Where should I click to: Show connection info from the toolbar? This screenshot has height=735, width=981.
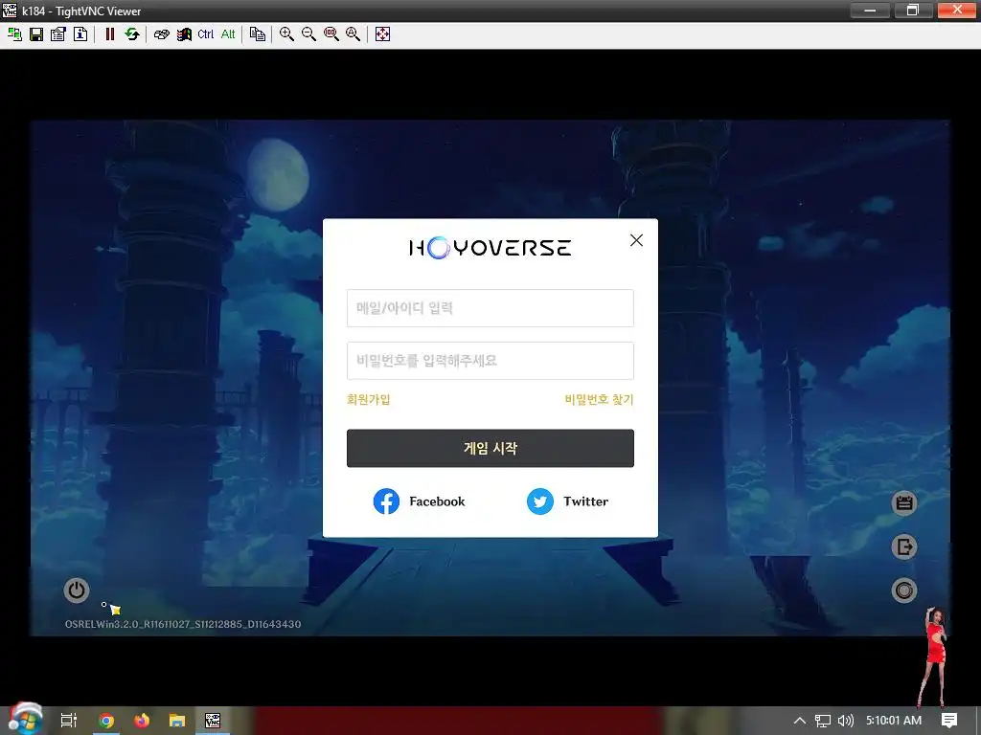[x=80, y=34]
